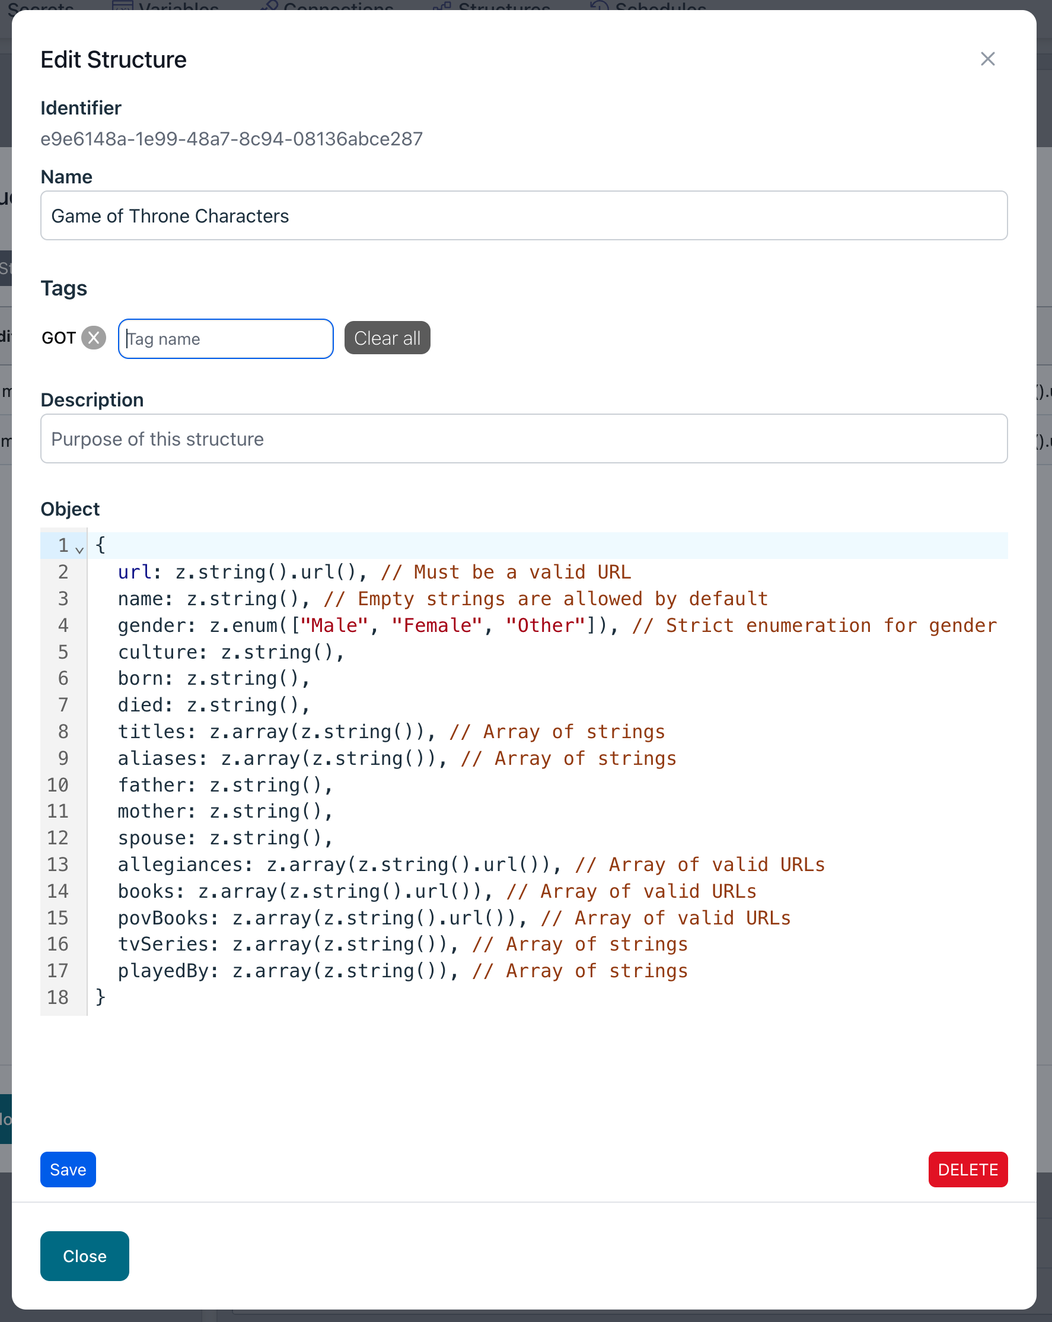Image resolution: width=1052 pixels, height=1322 pixels.
Task: Switch to the Structures tab
Action: coord(503,6)
